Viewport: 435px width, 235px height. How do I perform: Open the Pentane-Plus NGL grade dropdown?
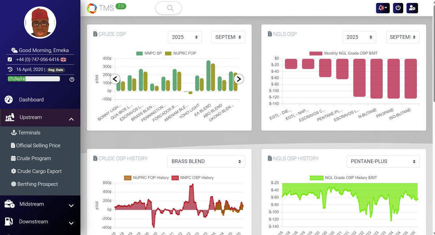pos(383,161)
